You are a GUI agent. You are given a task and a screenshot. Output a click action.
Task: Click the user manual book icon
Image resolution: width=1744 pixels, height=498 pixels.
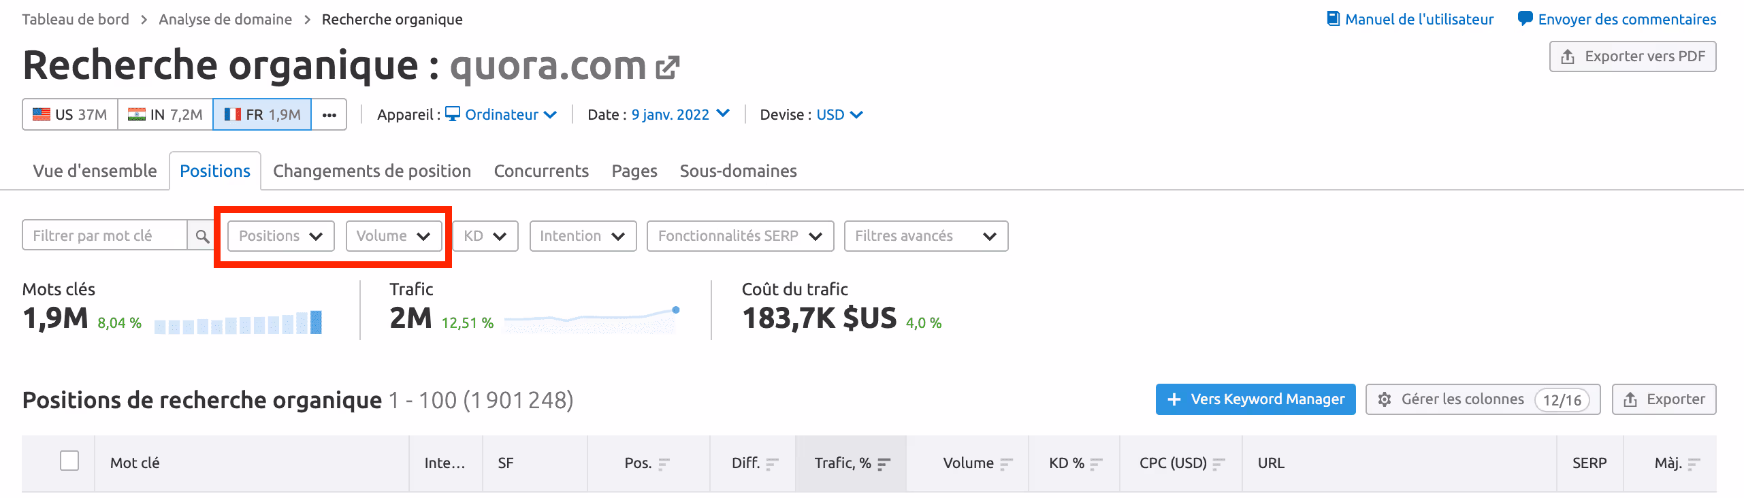[1334, 18]
